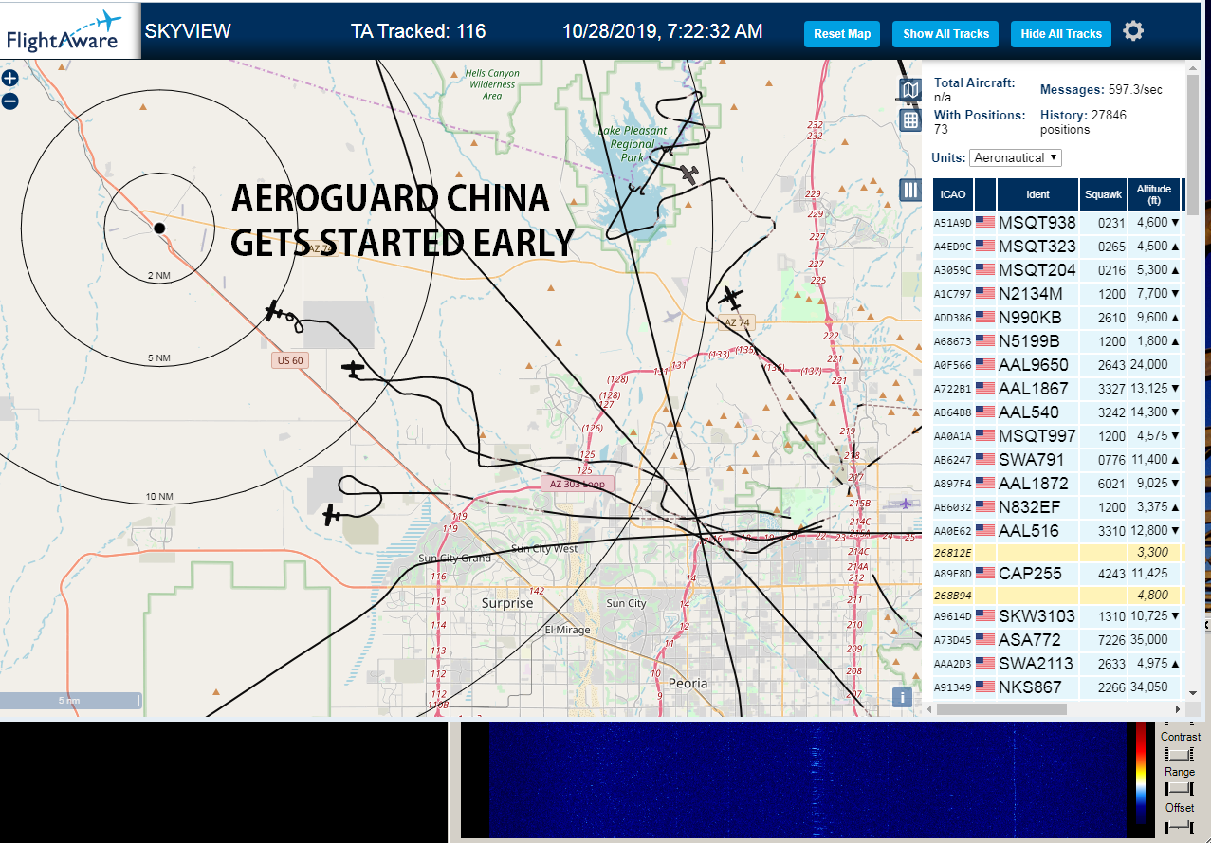The image size is (1211, 843).
Task: Sort by the Altitude (ft) column header
Action: pos(1155,194)
